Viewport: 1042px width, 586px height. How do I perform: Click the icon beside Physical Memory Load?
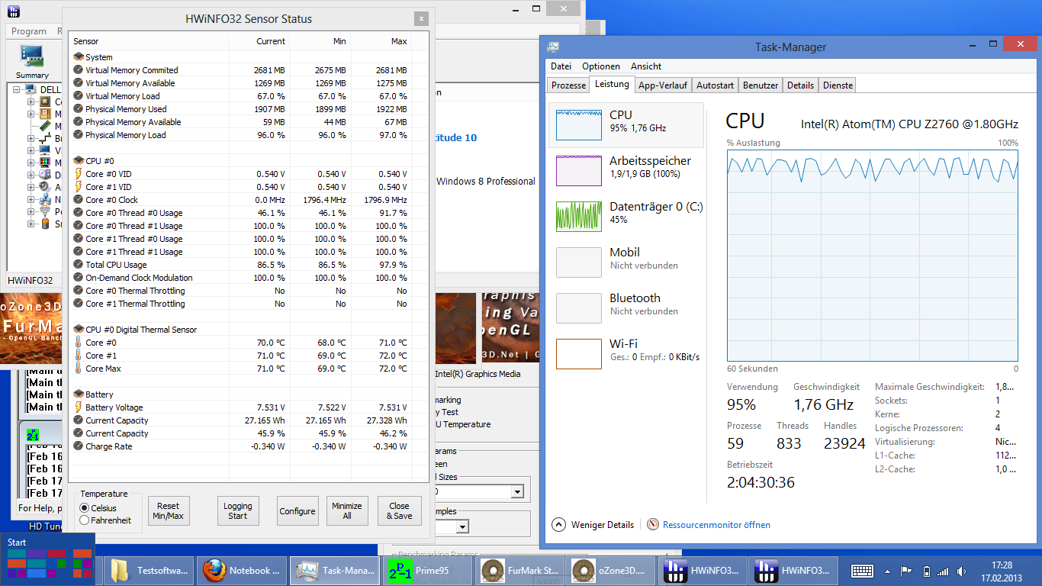click(x=78, y=135)
